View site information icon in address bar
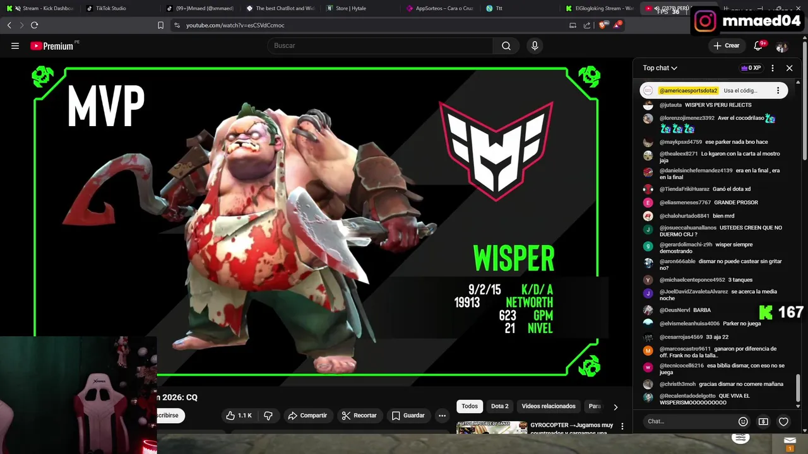The image size is (808, 454). 177,25
